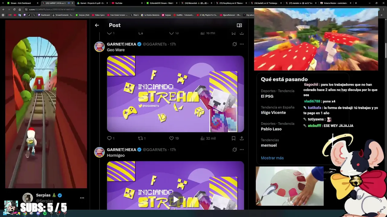The height and width of the screenshot is (217, 387).
Task: Open @GGARNETs handle on the Hormigeo post
Action: pyautogui.click(x=155, y=149)
